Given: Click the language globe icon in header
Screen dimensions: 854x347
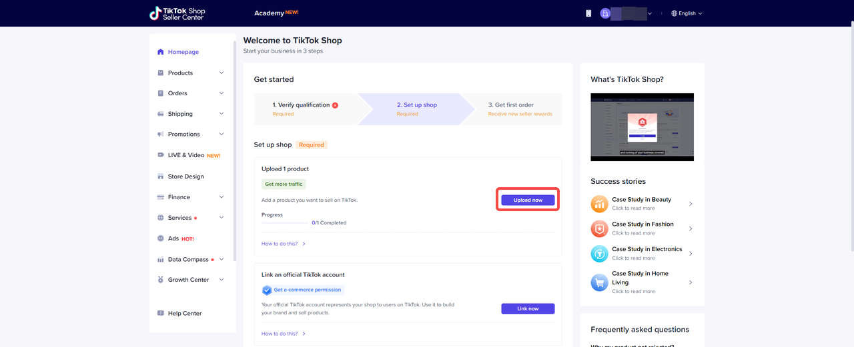Looking at the screenshot, I should pyautogui.click(x=675, y=13).
